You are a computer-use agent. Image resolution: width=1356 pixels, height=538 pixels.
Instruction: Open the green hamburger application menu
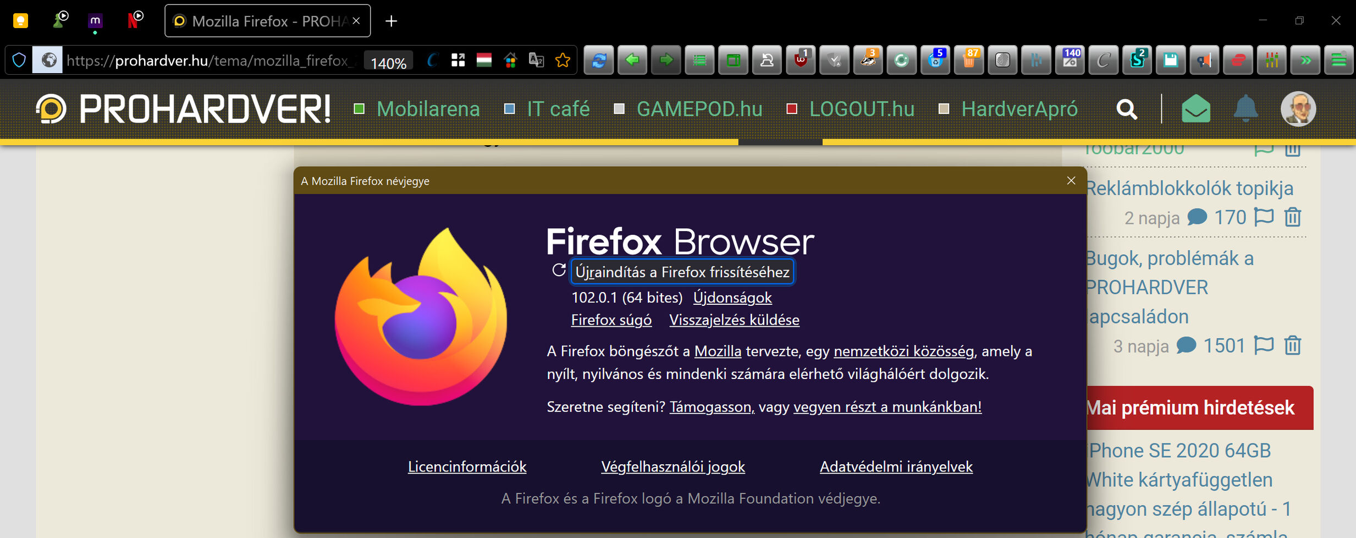[x=1339, y=60]
